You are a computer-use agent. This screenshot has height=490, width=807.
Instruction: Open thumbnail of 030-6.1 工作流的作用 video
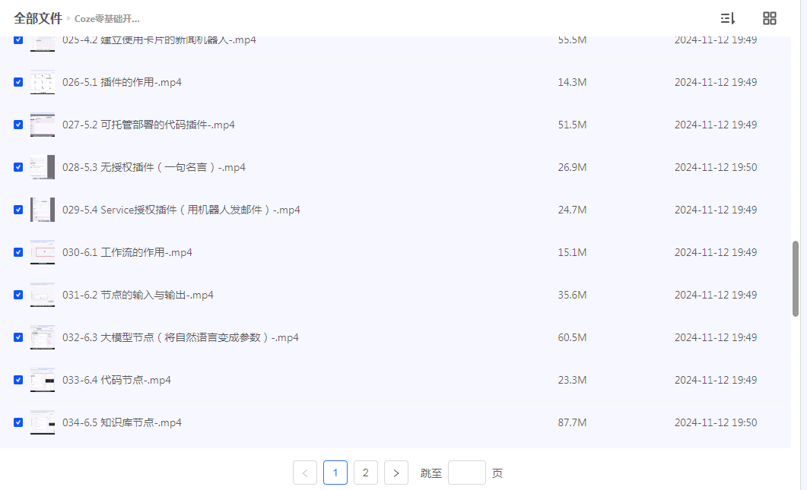point(43,252)
